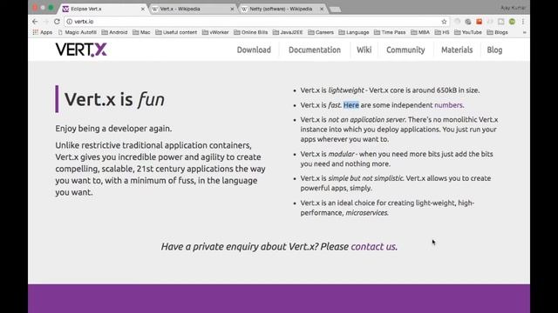Click the word 'modular' in the bullet list
Viewport: 558px width, 313px height.
(341, 154)
